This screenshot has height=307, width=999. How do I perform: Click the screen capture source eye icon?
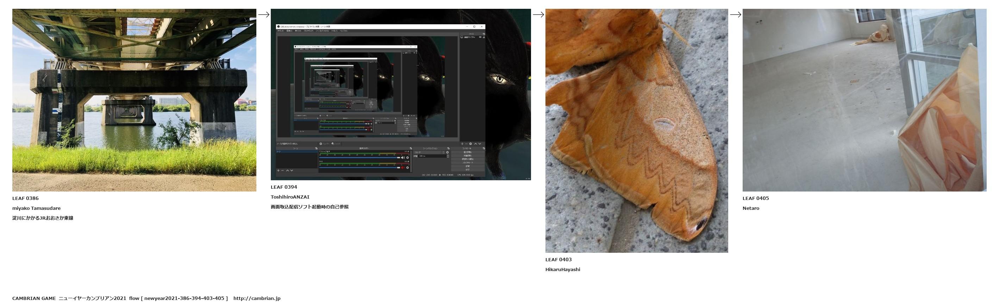click(480, 37)
